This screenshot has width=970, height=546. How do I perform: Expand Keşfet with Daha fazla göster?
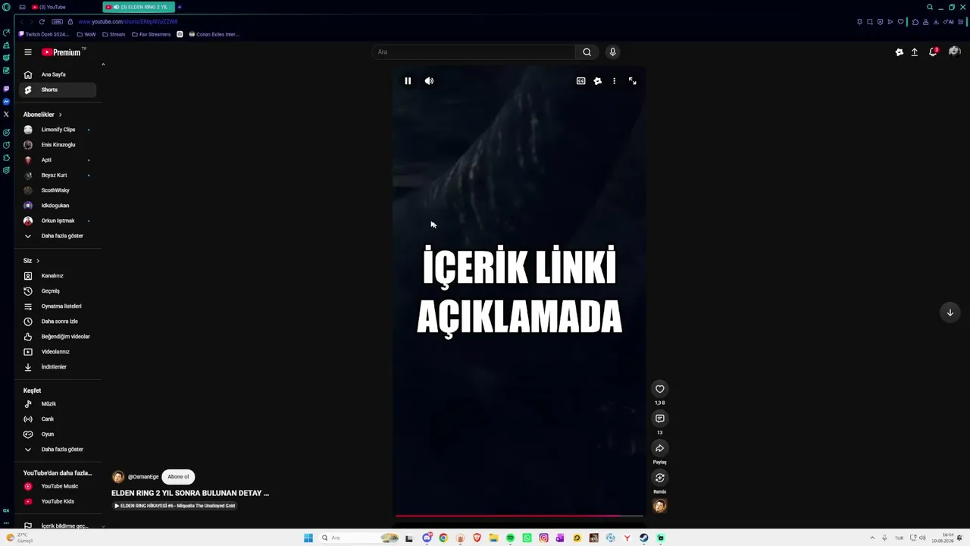(59, 450)
